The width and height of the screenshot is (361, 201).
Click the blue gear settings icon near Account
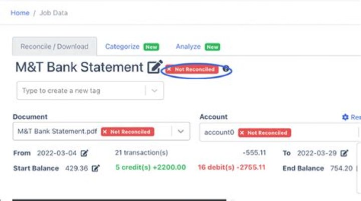345,117
